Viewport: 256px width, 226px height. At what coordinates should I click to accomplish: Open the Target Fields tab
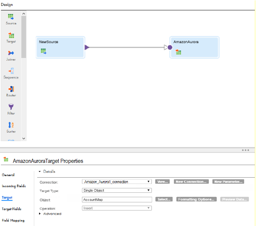point(11,209)
